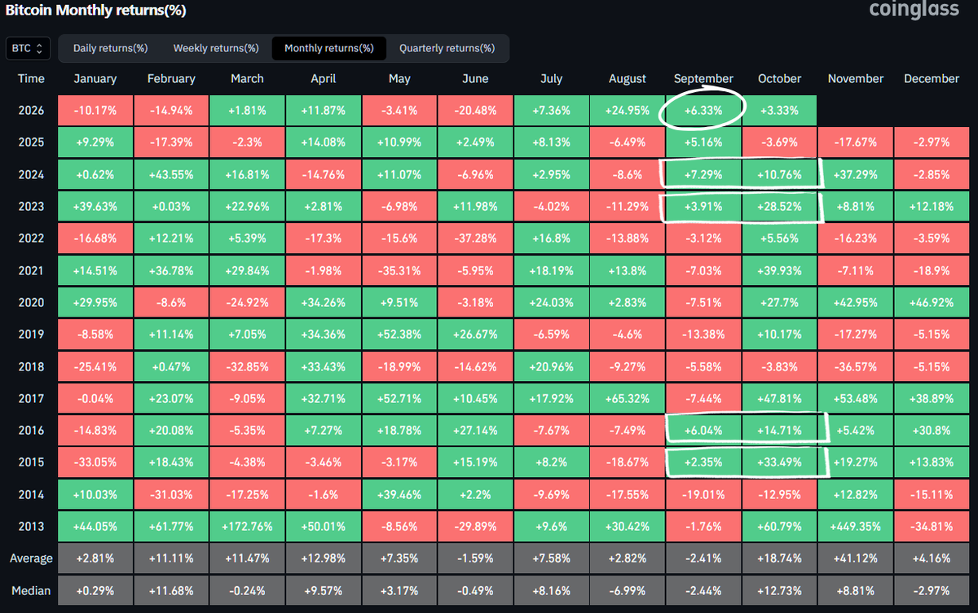Select the +65.32% August 2017 cell
Viewport: 978px width, 613px height.
[x=628, y=399]
